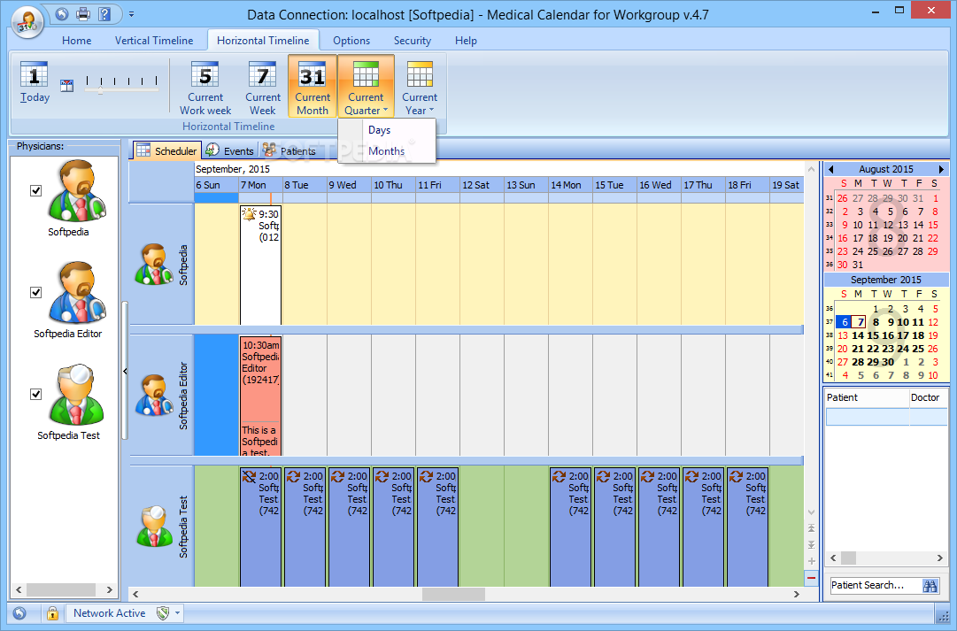This screenshot has height=631, width=957.
Task: Expand the quick access toolbar customize arrow
Action: 131,14
